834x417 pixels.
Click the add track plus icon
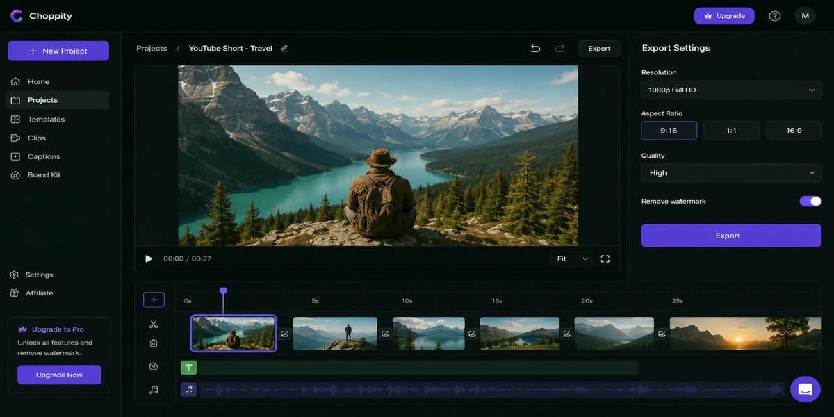click(154, 300)
